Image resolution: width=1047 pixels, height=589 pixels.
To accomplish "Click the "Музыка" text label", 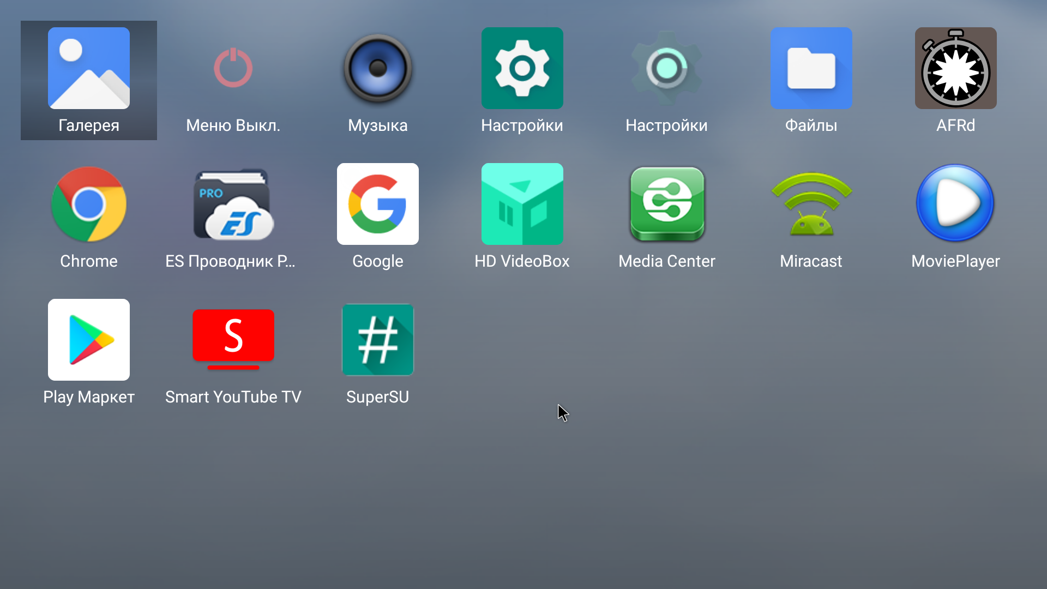I will click(378, 126).
